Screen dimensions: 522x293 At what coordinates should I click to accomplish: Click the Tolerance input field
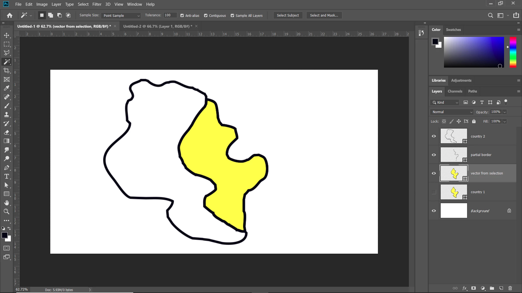click(170, 15)
